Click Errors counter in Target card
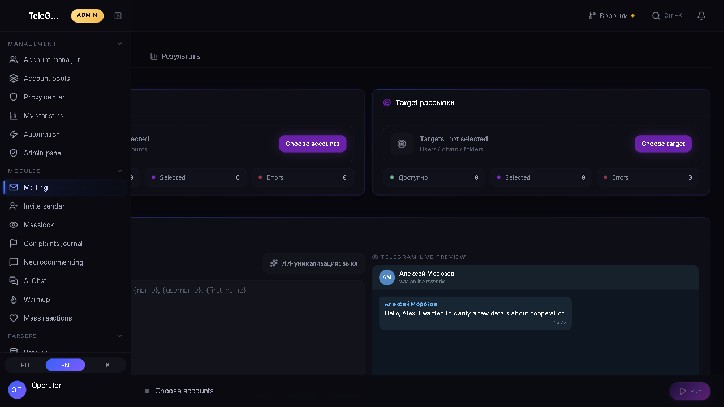Screen dimensions: 724x407 click(648, 177)
